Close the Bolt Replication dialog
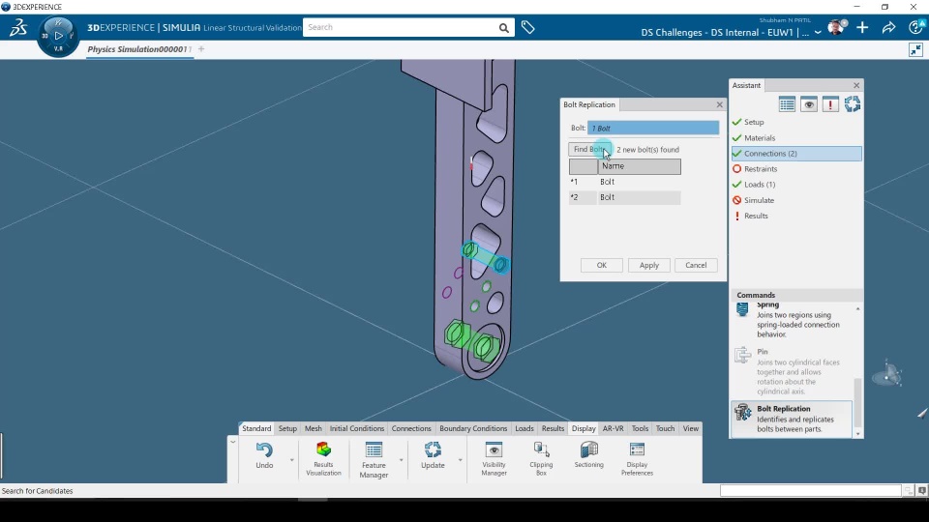Viewport: 929px width, 522px height. click(719, 104)
